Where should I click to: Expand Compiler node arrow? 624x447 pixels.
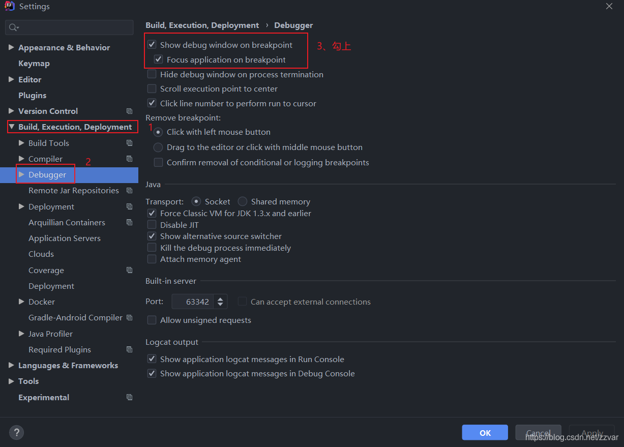point(21,159)
